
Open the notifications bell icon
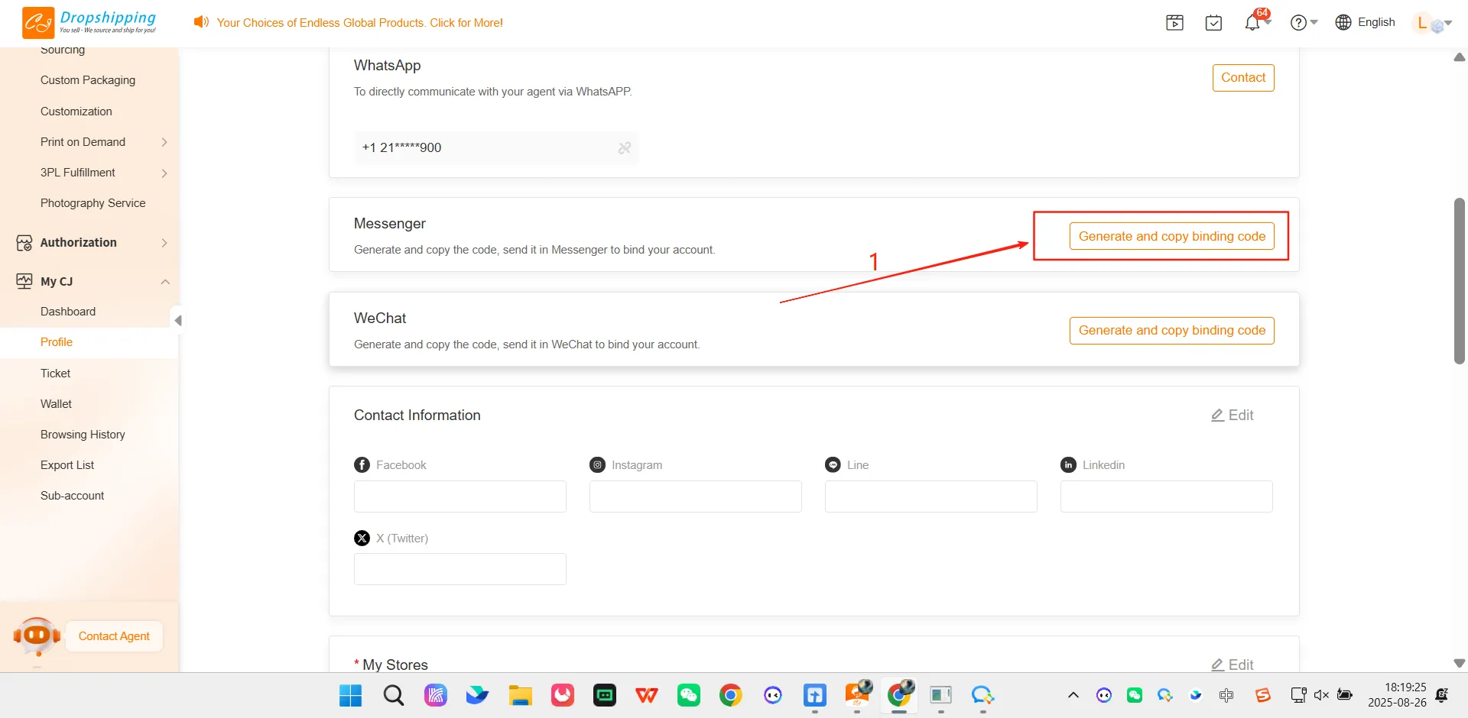point(1252,23)
